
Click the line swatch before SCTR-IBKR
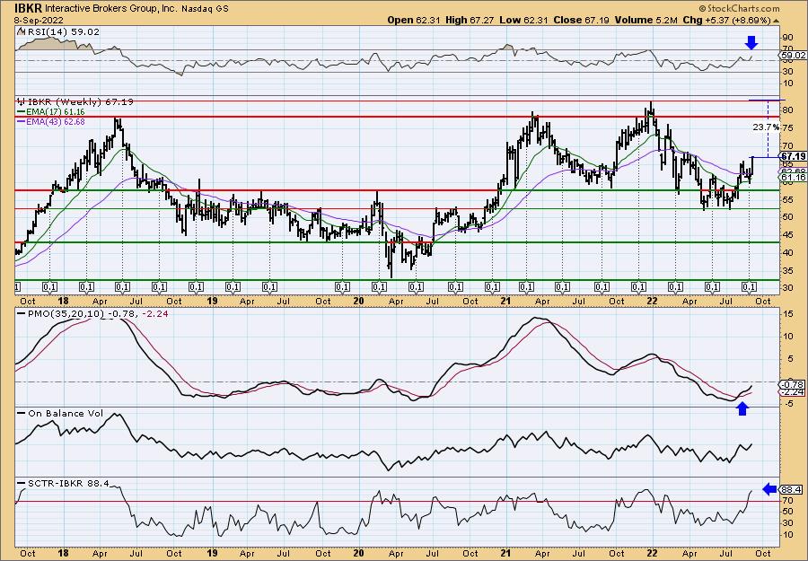21,484
